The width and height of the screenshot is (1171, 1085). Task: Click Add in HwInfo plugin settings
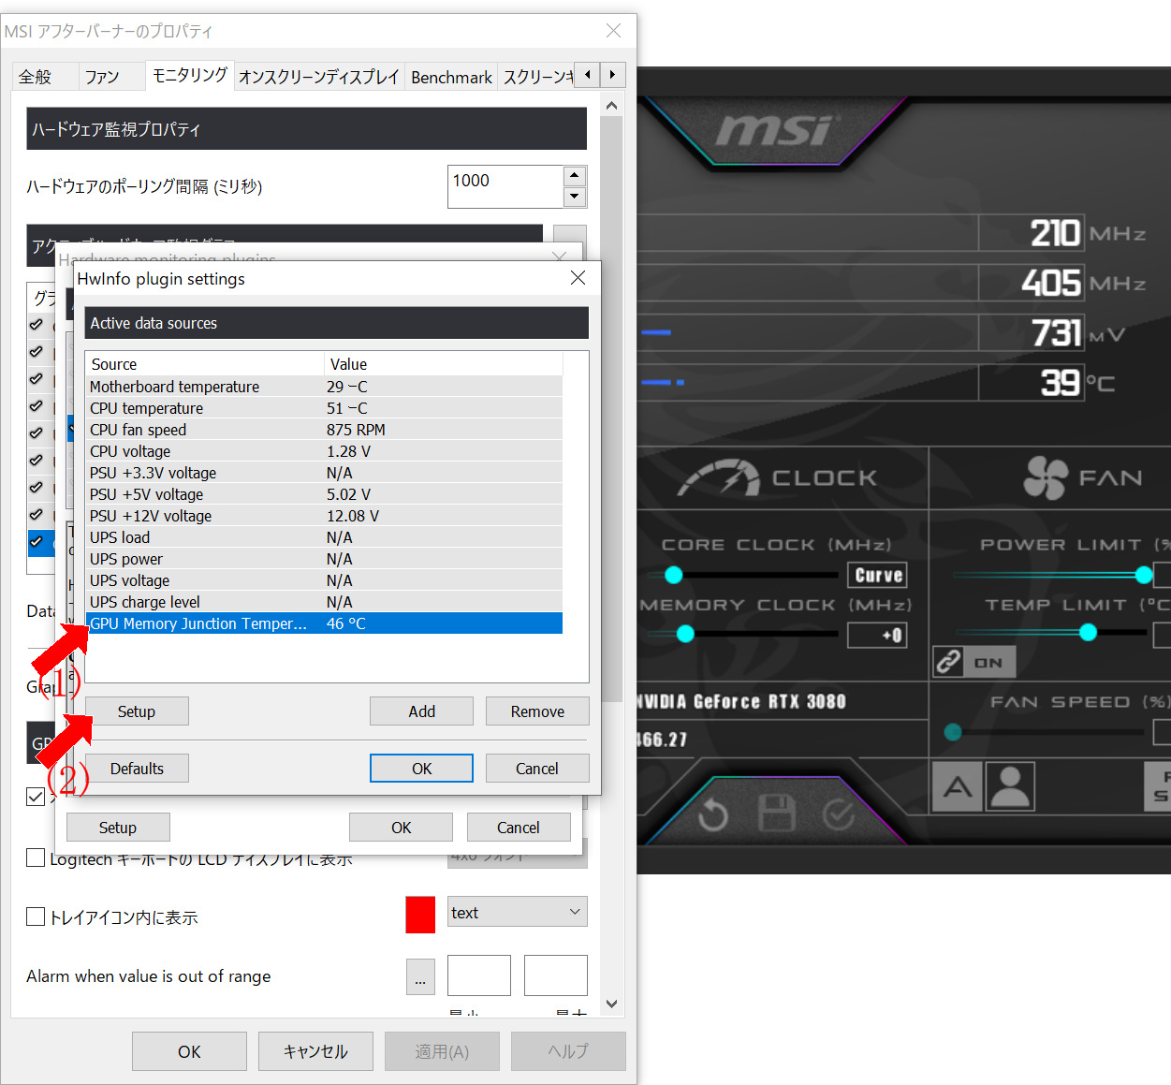[x=421, y=711]
